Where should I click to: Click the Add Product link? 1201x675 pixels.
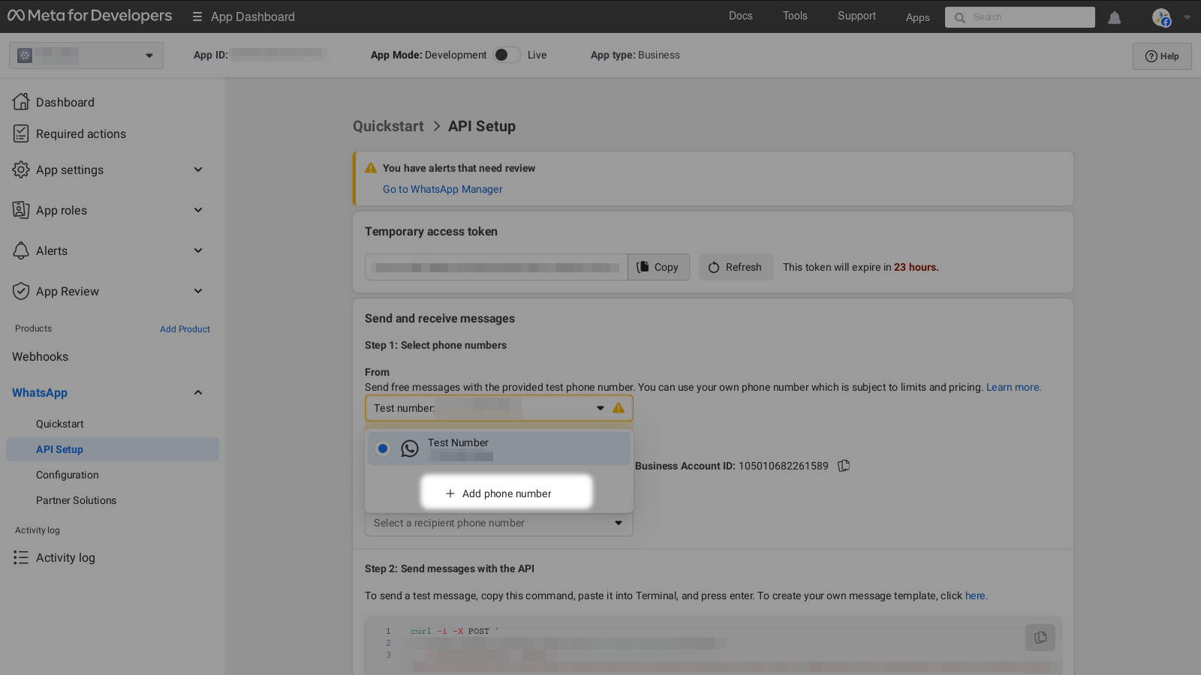coord(185,329)
